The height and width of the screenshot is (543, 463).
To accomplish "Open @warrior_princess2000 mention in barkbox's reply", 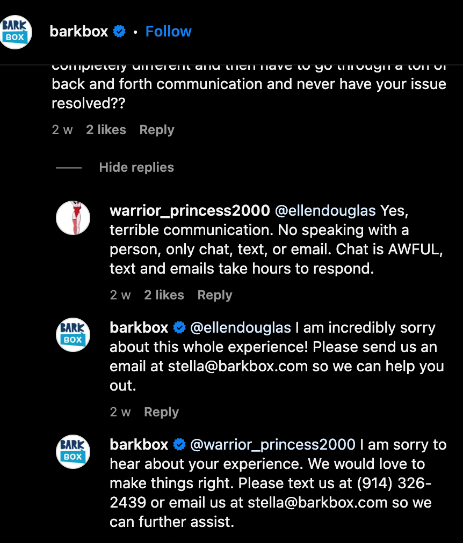I will click(x=273, y=445).
